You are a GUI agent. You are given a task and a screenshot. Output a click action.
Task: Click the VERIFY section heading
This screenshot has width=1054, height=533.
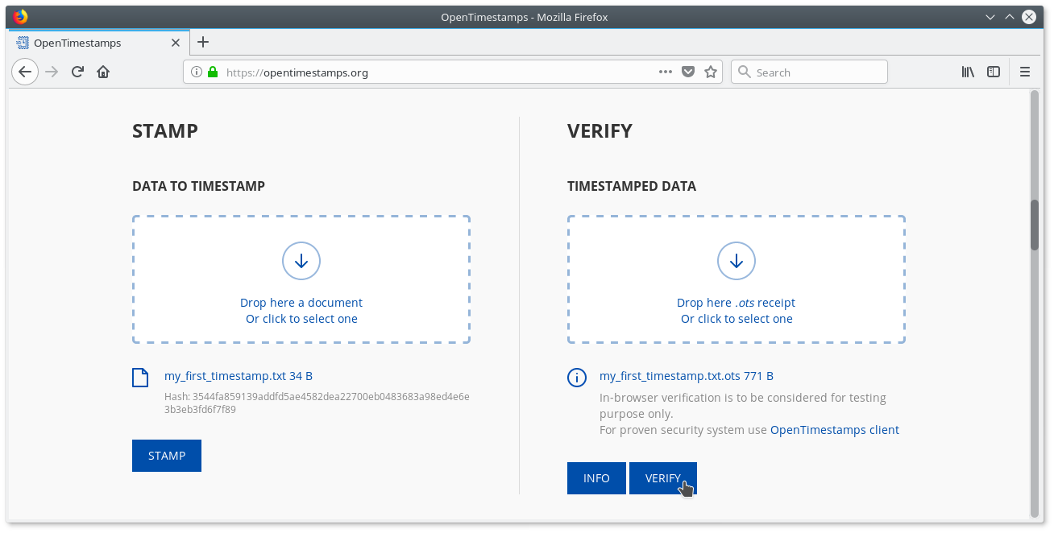coord(600,131)
